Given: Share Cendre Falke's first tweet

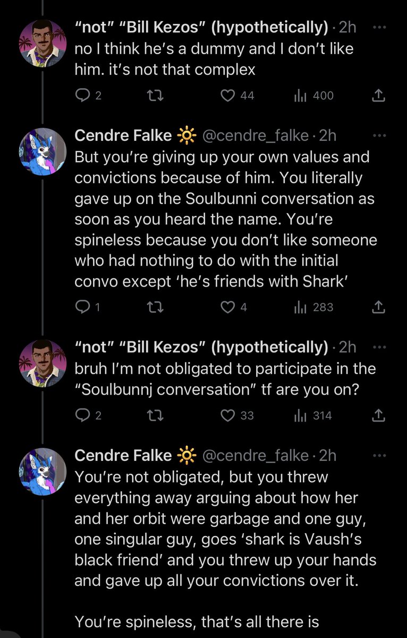Looking at the screenshot, I should click(378, 307).
